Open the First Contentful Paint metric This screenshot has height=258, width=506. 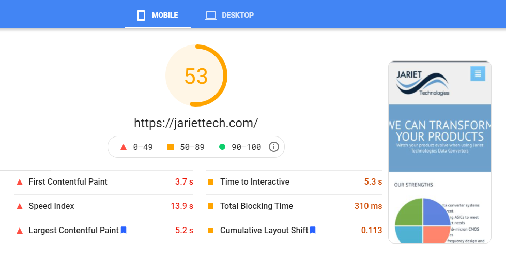104,182
